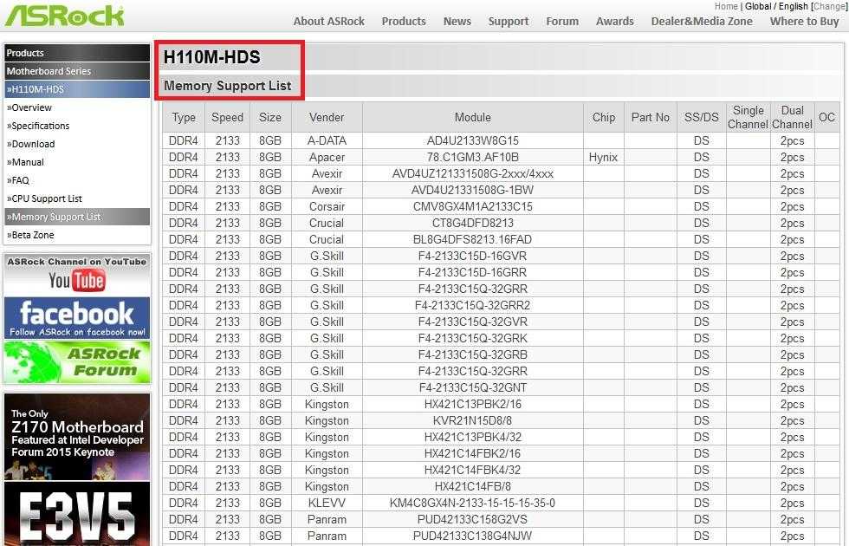Open the Awards page
Viewport: 849px width, 546px height.
[x=615, y=22]
